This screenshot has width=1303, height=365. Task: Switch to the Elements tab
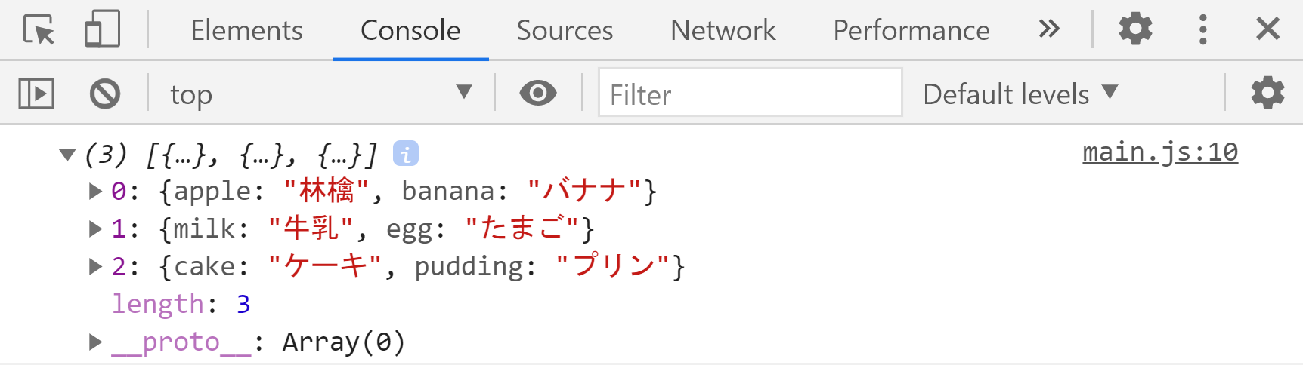tap(246, 30)
